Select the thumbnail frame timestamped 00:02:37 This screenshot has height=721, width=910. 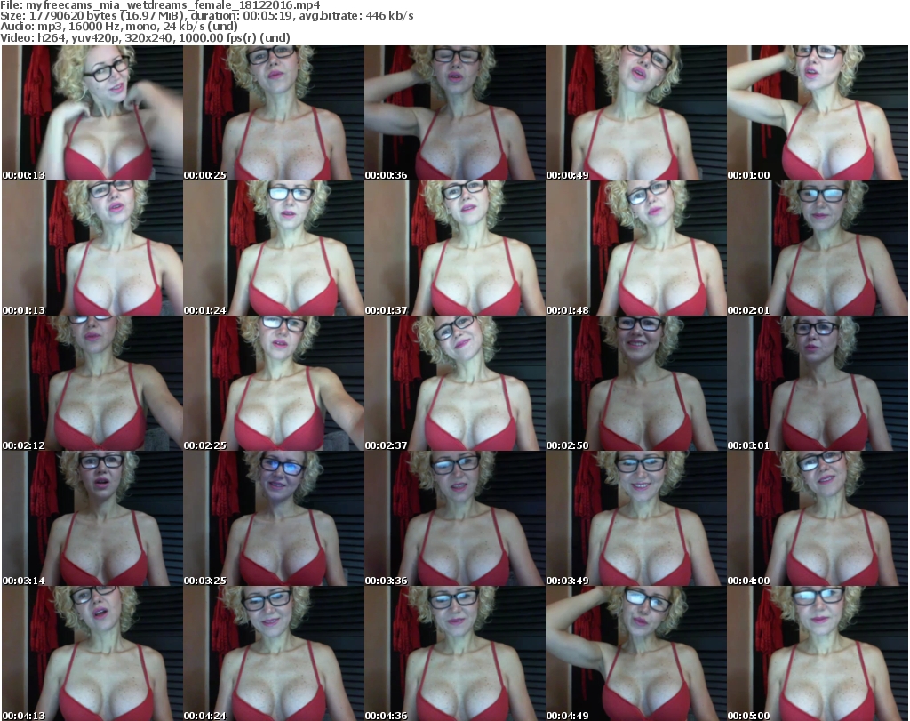454,383
